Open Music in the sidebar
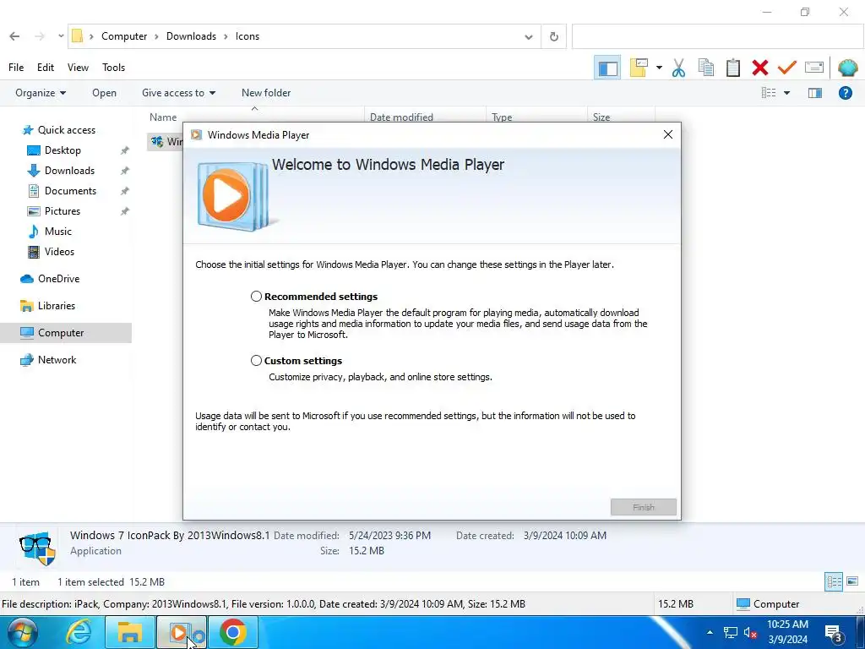865x649 pixels. point(58,232)
